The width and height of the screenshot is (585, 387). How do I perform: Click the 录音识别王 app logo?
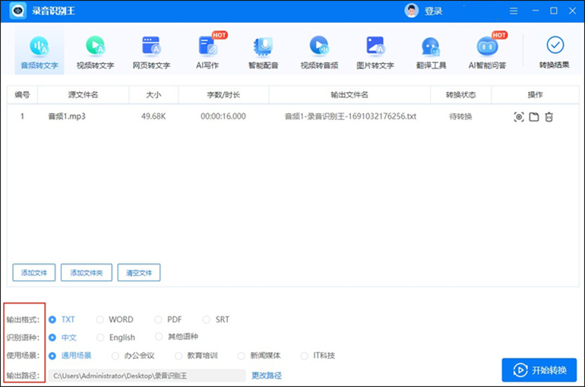(x=18, y=11)
